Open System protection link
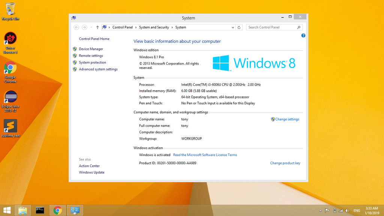Viewport: 384px width, 216px height. (92, 63)
